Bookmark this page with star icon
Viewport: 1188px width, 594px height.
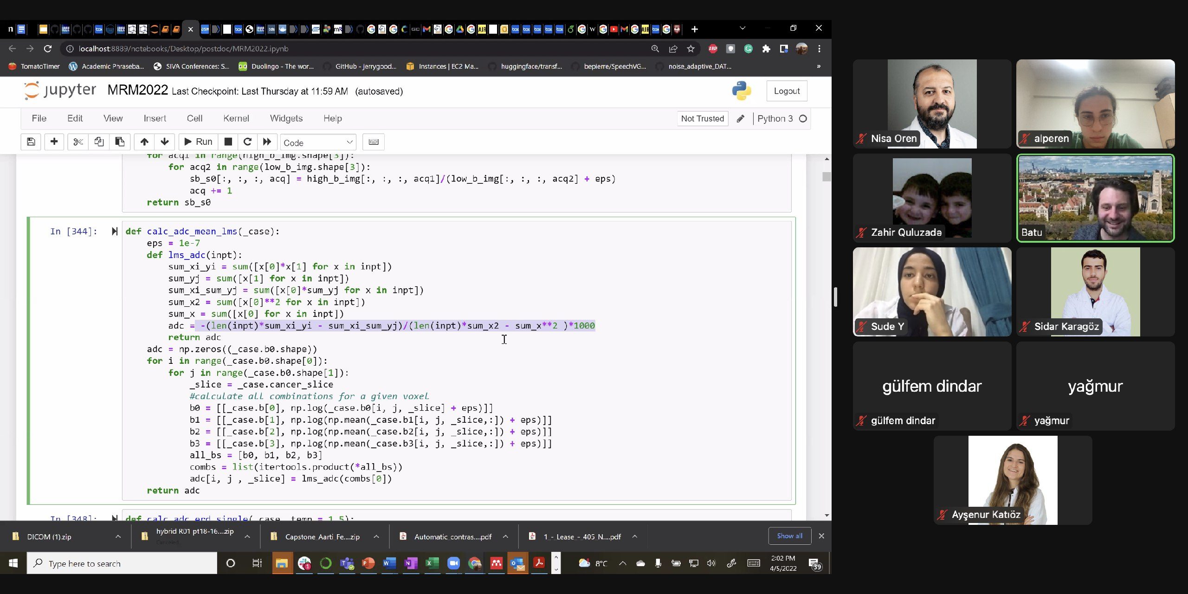coord(691,49)
